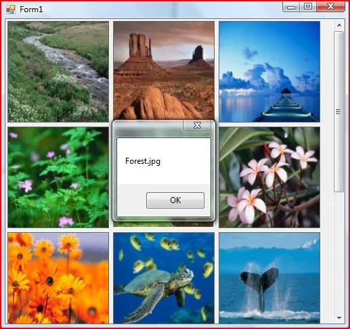The width and height of the screenshot is (350, 329).
Task: Minimize the Form1 window
Action: (x=291, y=7)
